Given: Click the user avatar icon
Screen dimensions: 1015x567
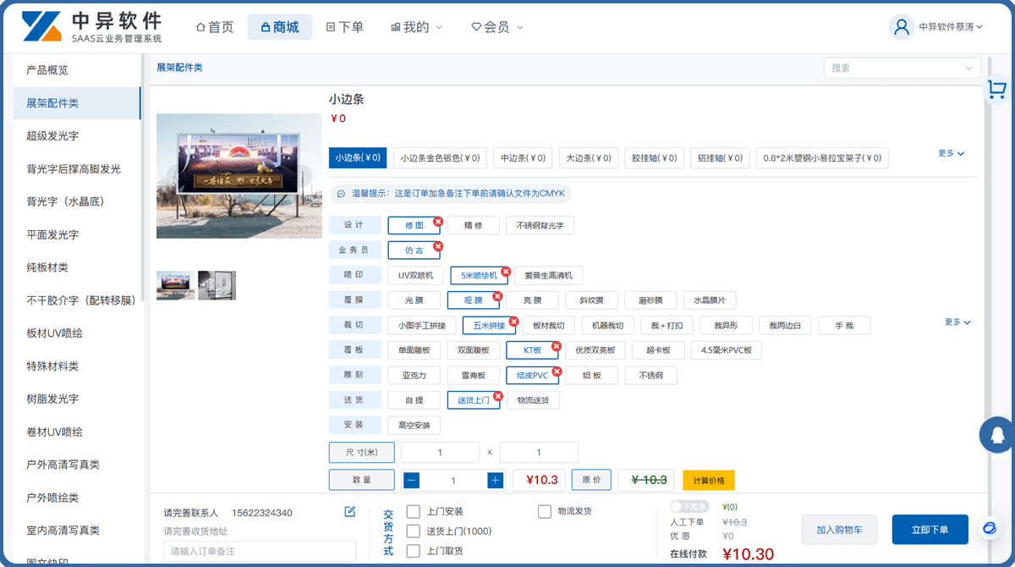Looking at the screenshot, I should pos(901,26).
